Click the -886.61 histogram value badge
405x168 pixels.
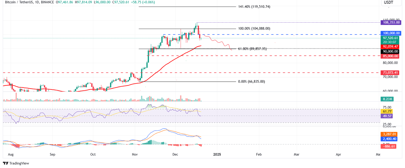tap(389, 146)
